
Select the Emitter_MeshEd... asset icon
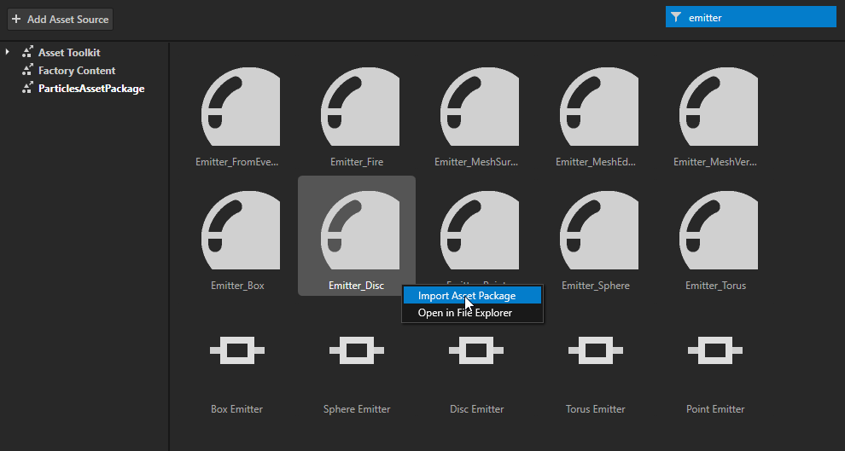click(599, 107)
